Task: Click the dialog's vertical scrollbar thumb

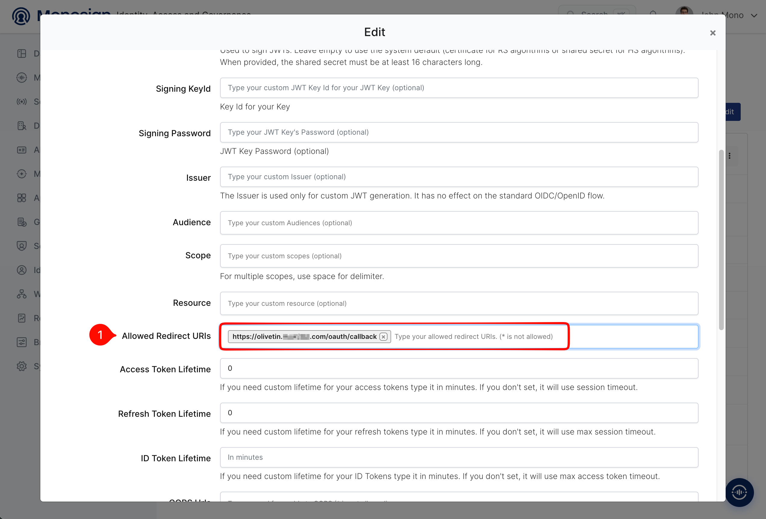Action: 721,240
